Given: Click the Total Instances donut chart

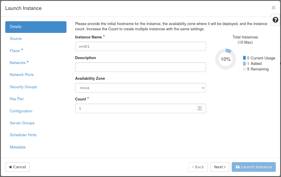Looking at the screenshot, I should coord(225,59).
